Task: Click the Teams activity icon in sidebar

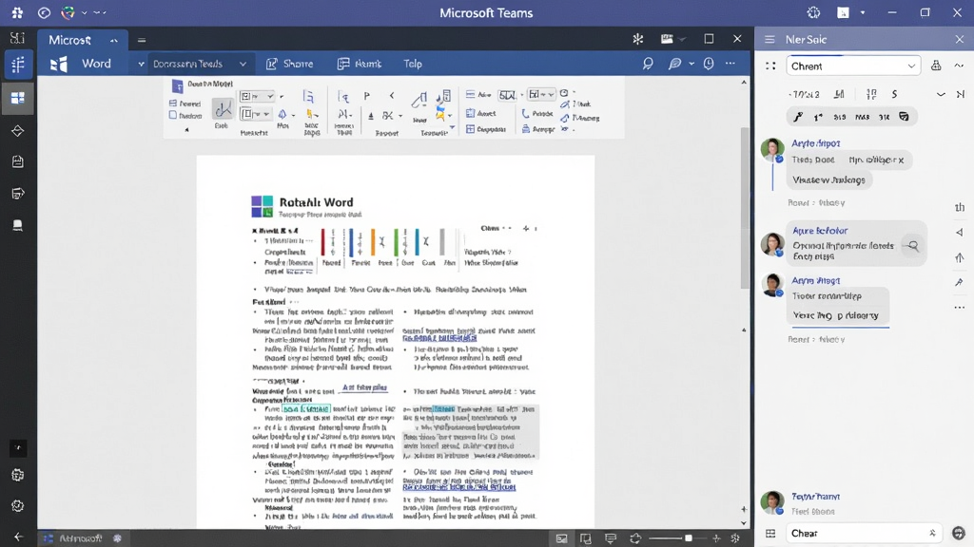Action: click(x=17, y=65)
